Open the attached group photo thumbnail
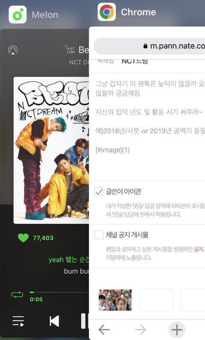This screenshot has width=205, height=340. point(115,300)
